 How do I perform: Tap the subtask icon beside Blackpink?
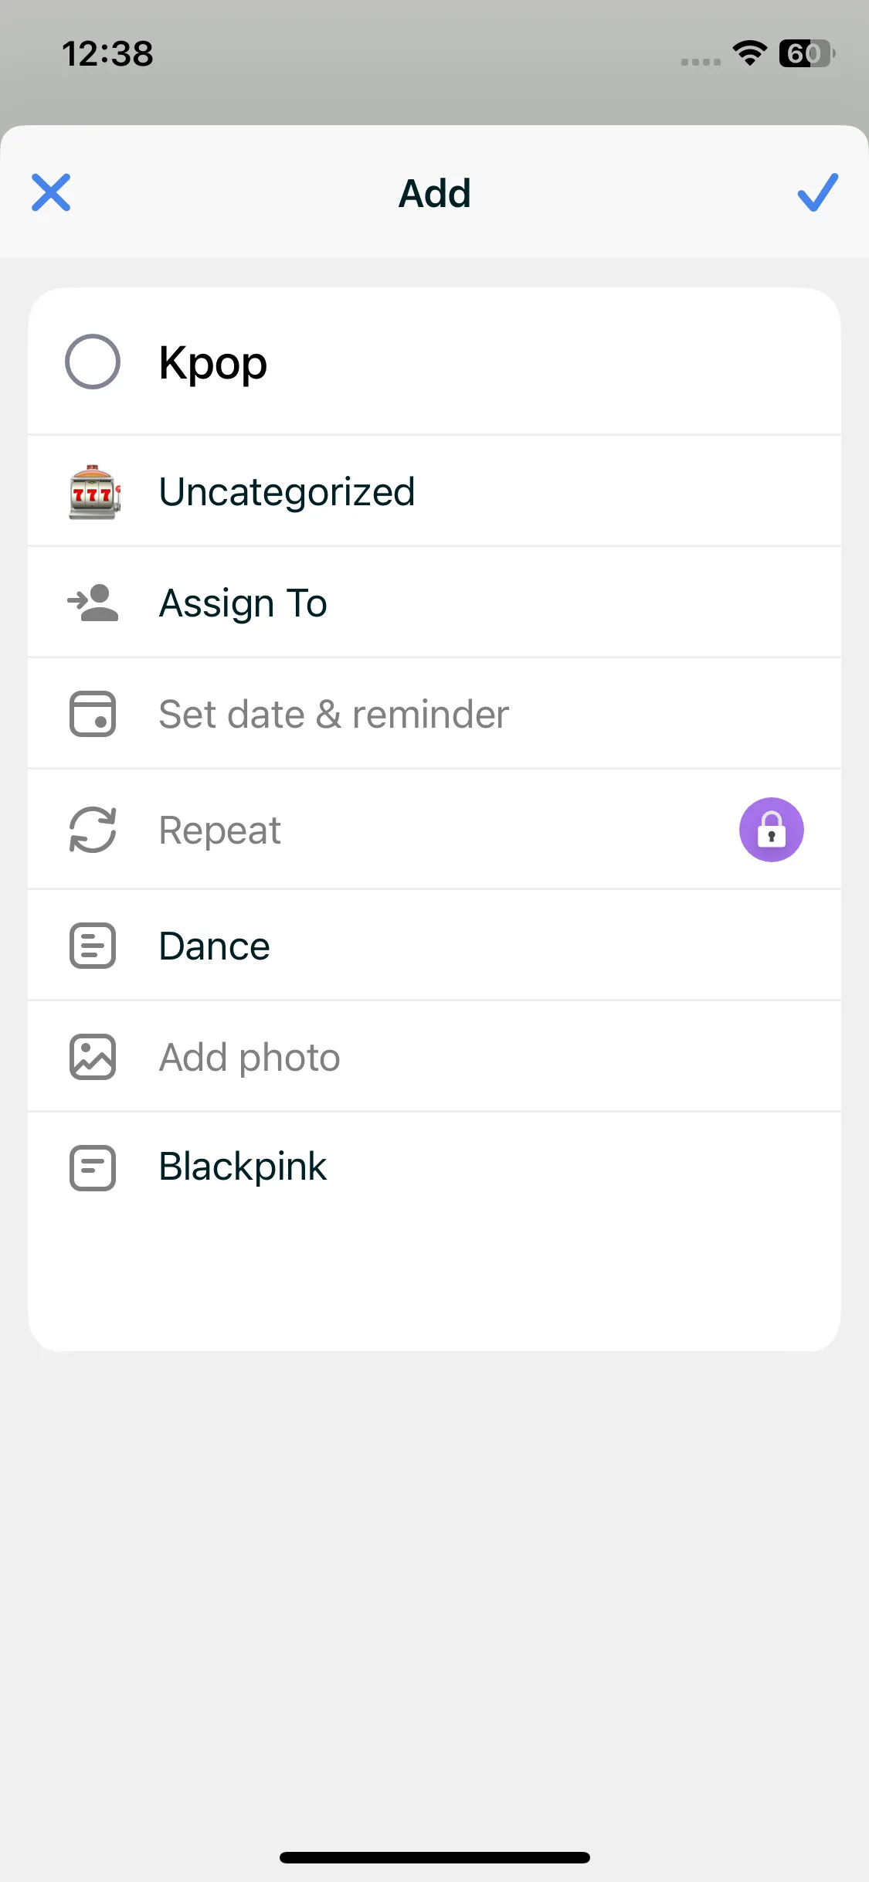click(93, 1167)
